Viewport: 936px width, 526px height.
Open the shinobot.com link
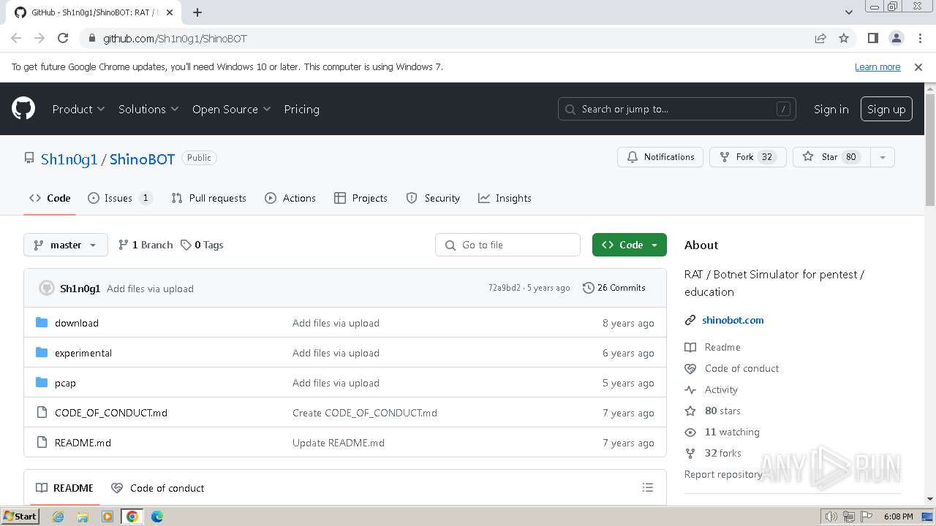(733, 320)
